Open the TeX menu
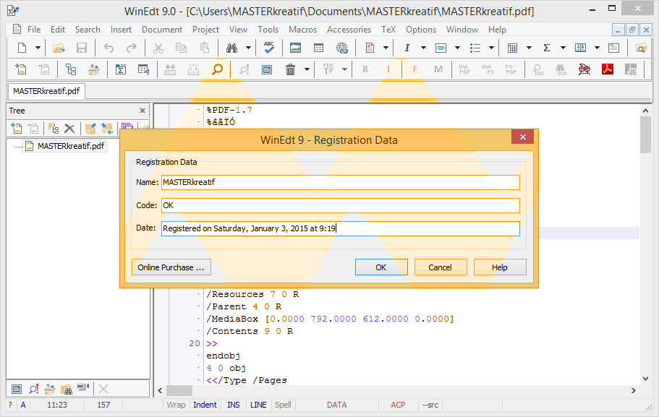 (388, 30)
